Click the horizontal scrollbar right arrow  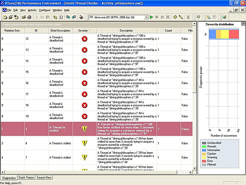tap(190, 172)
